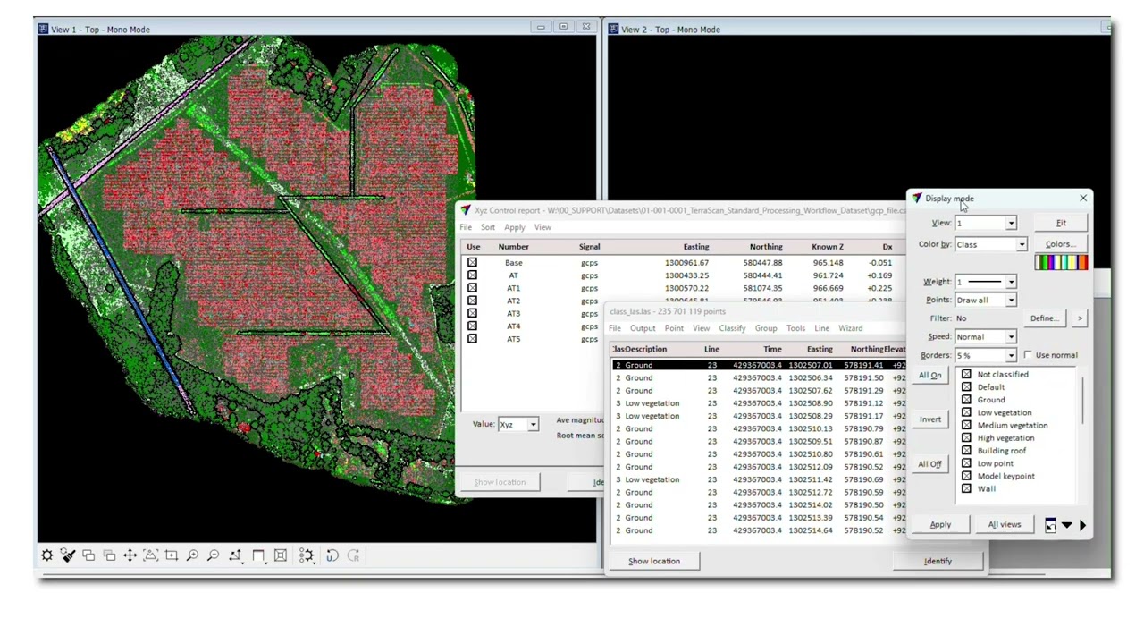The image size is (1144, 644).
Task: Select the highlighted Ground row in point list
Action: pyautogui.click(x=759, y=365)
